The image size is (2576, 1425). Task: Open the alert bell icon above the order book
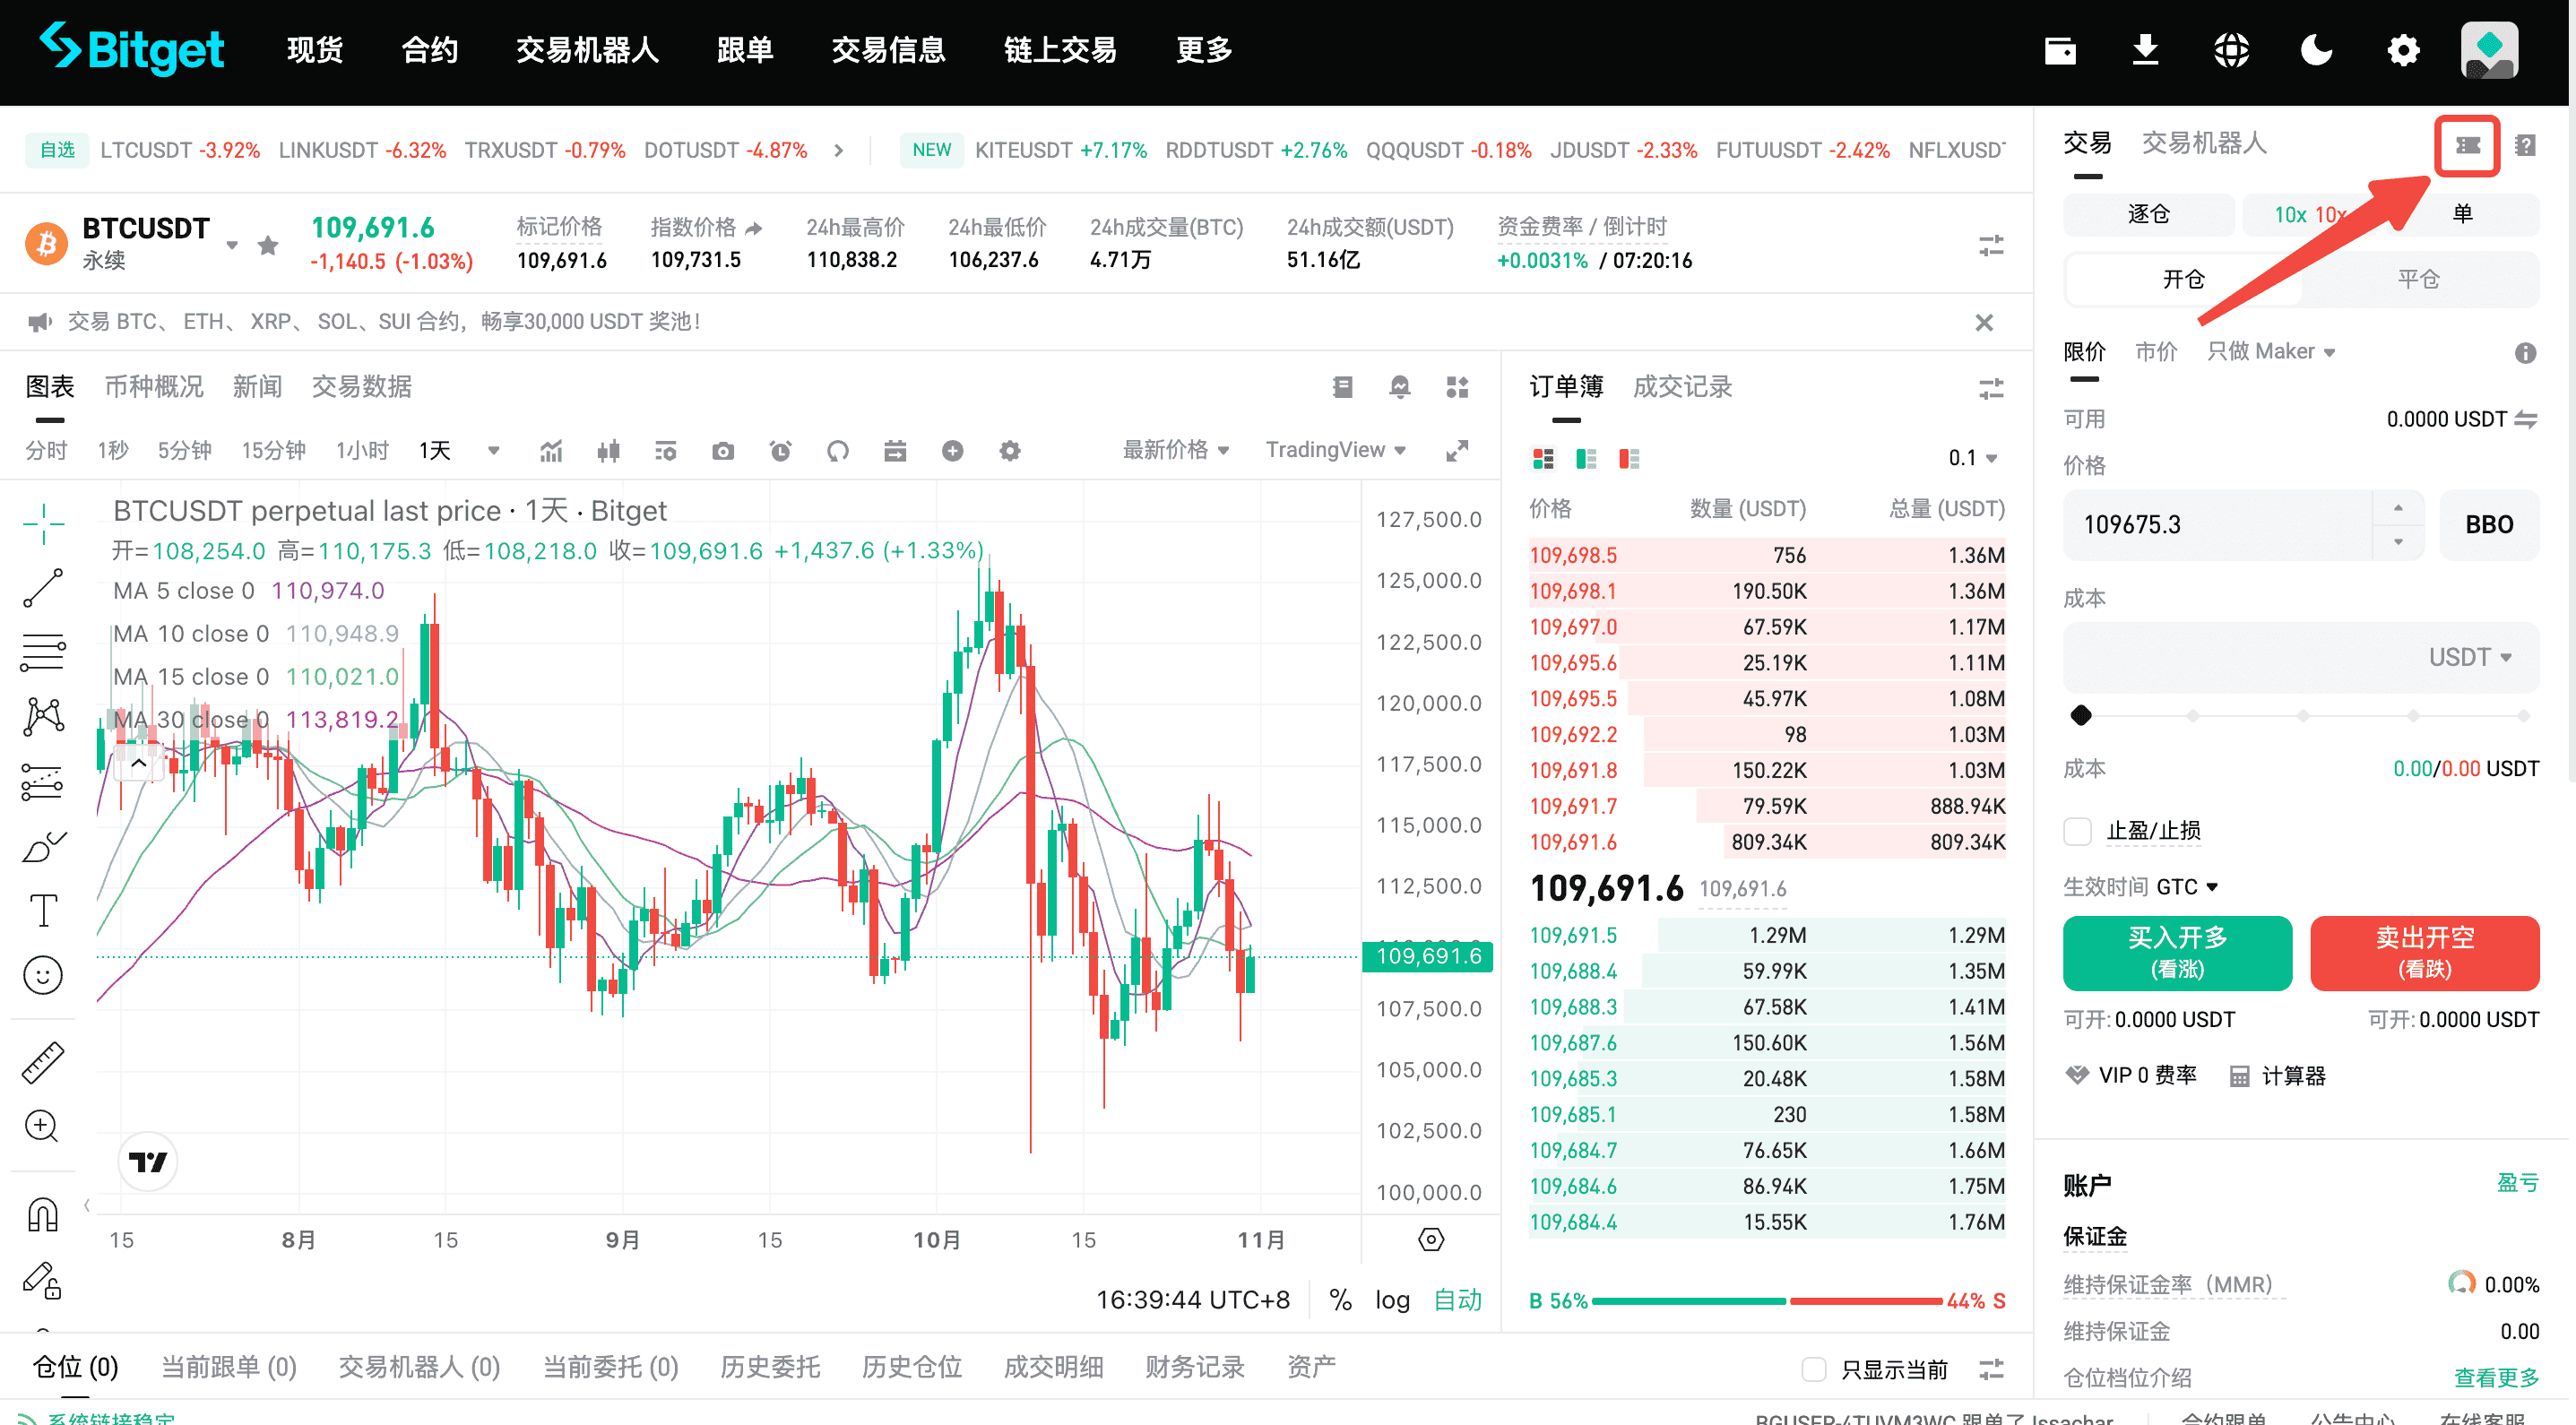coord(1400,387)
